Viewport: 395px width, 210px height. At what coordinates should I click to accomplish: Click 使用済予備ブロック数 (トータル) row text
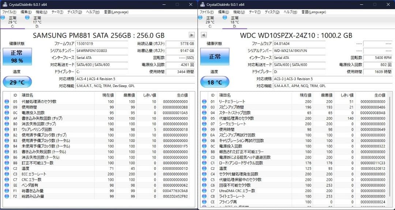46,141
